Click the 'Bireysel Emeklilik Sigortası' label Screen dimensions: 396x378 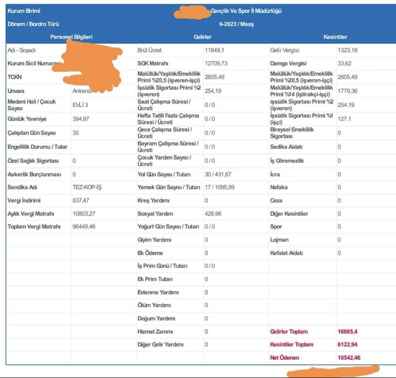292,133
